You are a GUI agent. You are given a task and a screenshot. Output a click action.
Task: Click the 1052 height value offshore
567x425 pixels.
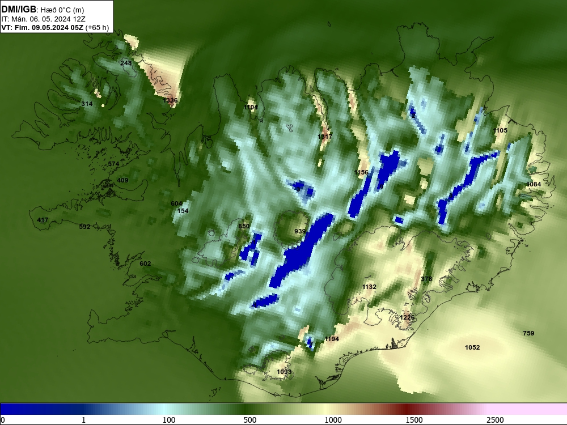[472, 348]
